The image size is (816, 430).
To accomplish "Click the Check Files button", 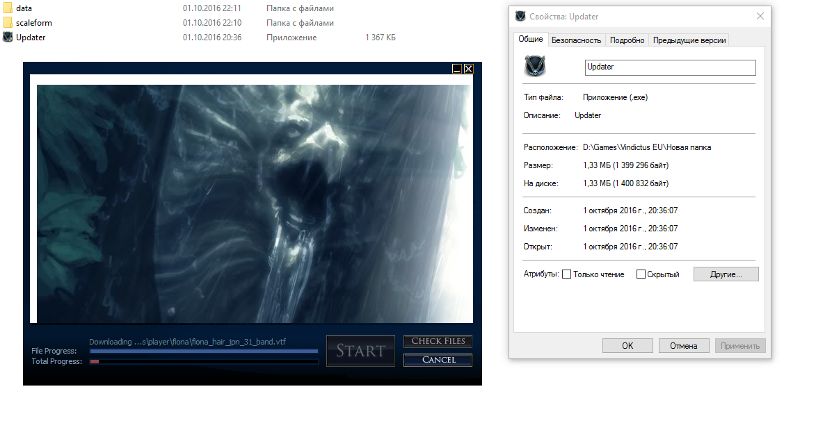I will pyautogui.click(x=438, y=341).
